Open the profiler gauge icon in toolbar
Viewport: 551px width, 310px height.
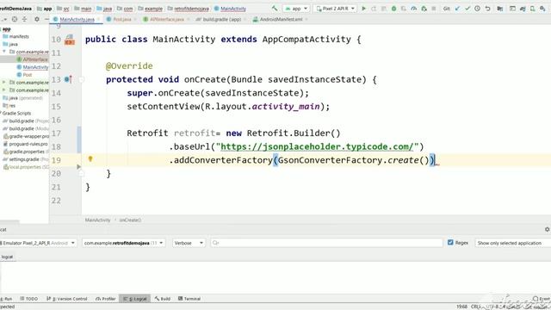click(414, 8)
